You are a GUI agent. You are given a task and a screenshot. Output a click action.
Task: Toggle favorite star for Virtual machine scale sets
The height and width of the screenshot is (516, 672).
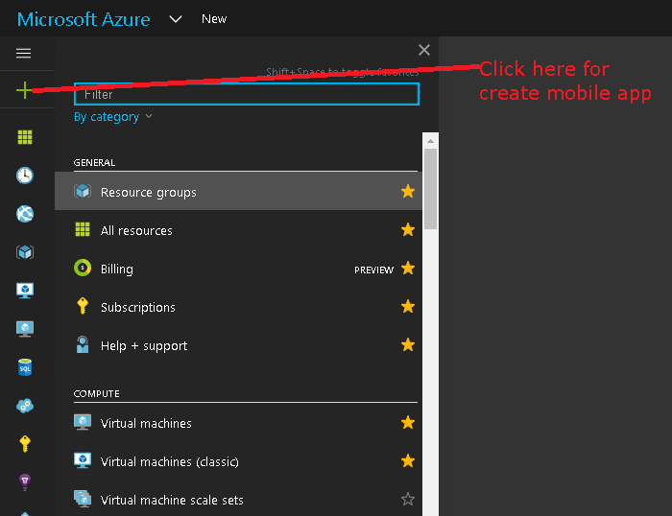pyautogui.click(x=408, y=500)
